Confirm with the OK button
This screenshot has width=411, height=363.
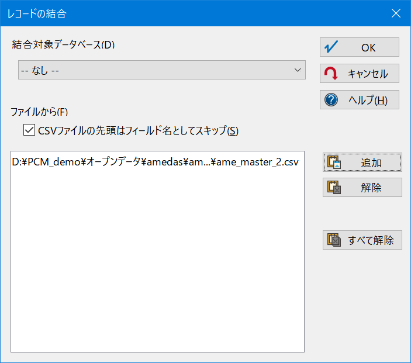360,47
